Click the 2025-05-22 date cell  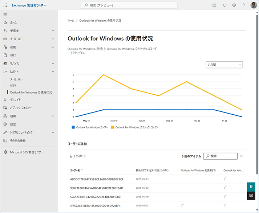[142, 188]
